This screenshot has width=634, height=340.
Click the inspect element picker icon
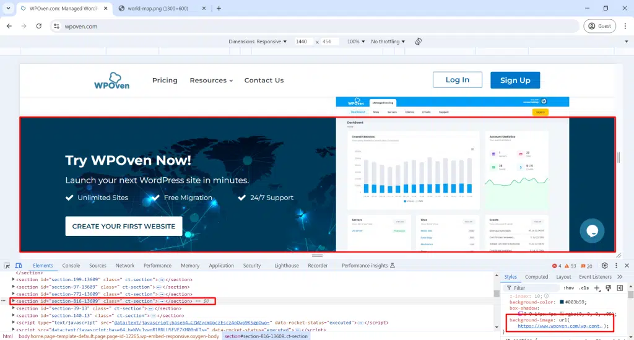tap(8, 266)
